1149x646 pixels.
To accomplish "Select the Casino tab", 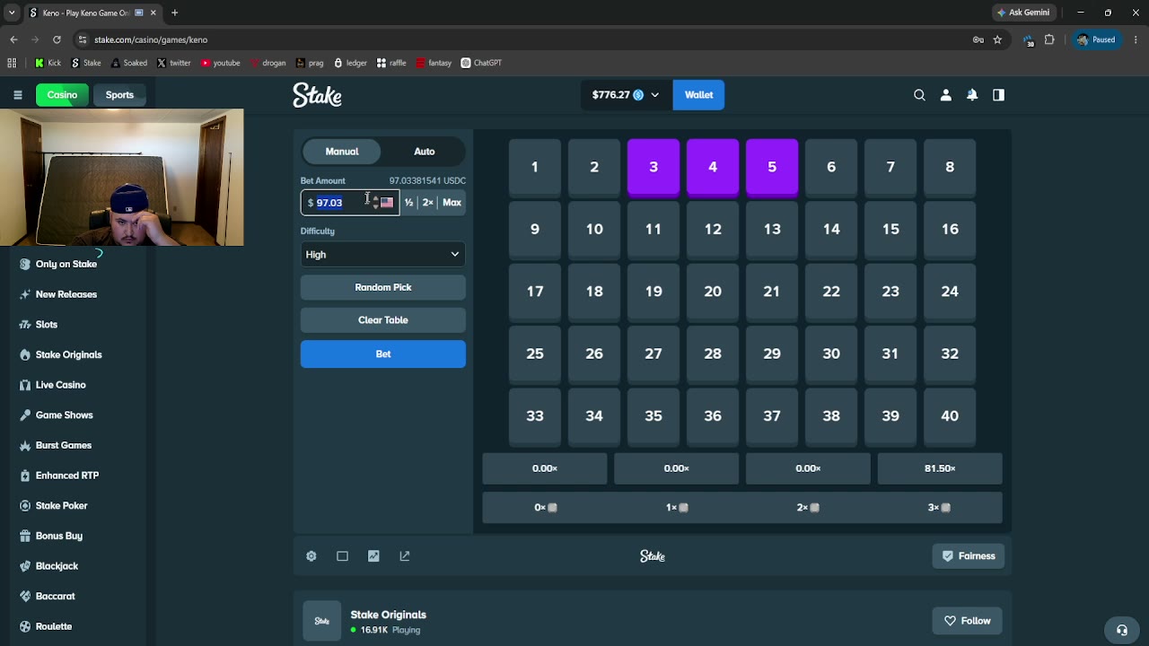I will click(62, 95).
